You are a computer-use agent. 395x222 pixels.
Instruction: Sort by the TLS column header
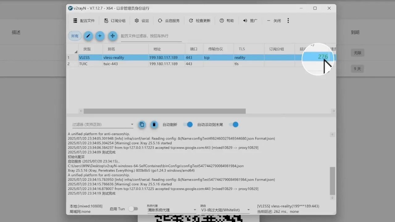tap(249, 49)
